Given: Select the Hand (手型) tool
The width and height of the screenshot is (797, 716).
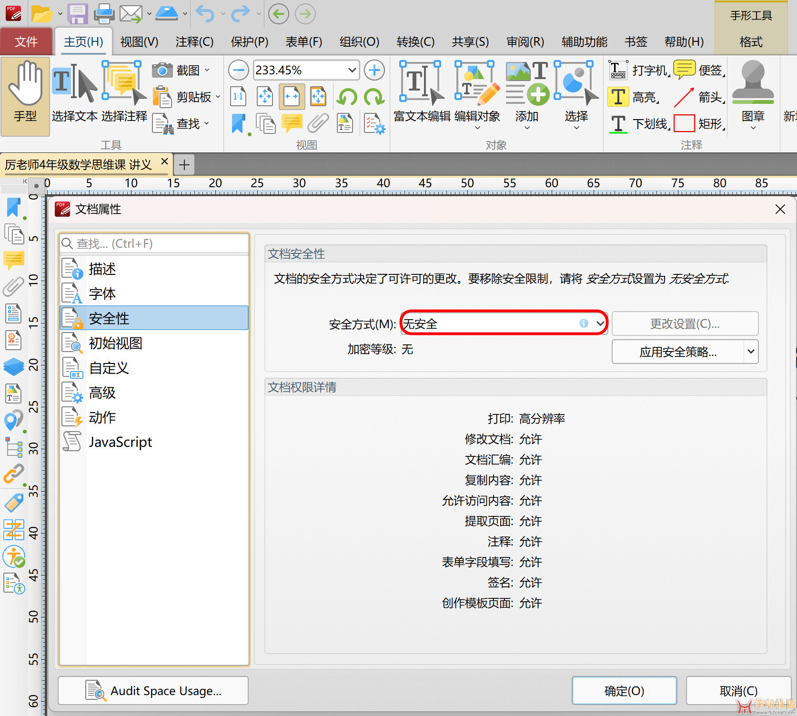Looking at the screenshot, I should tap(25, 96).
